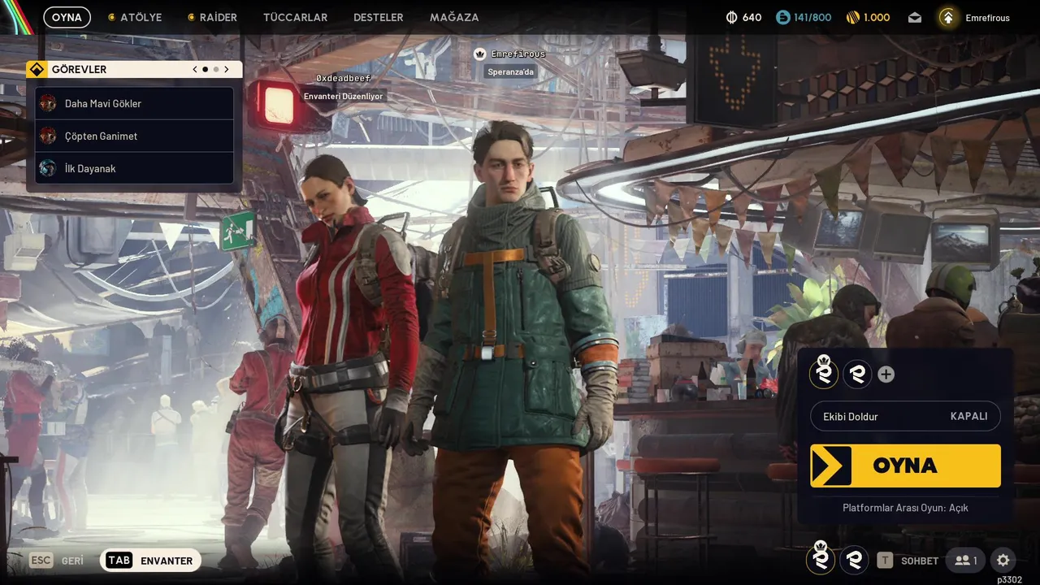Select the party leader slot in the play panel
This screenshot has width=1040, height=585.
824,374
